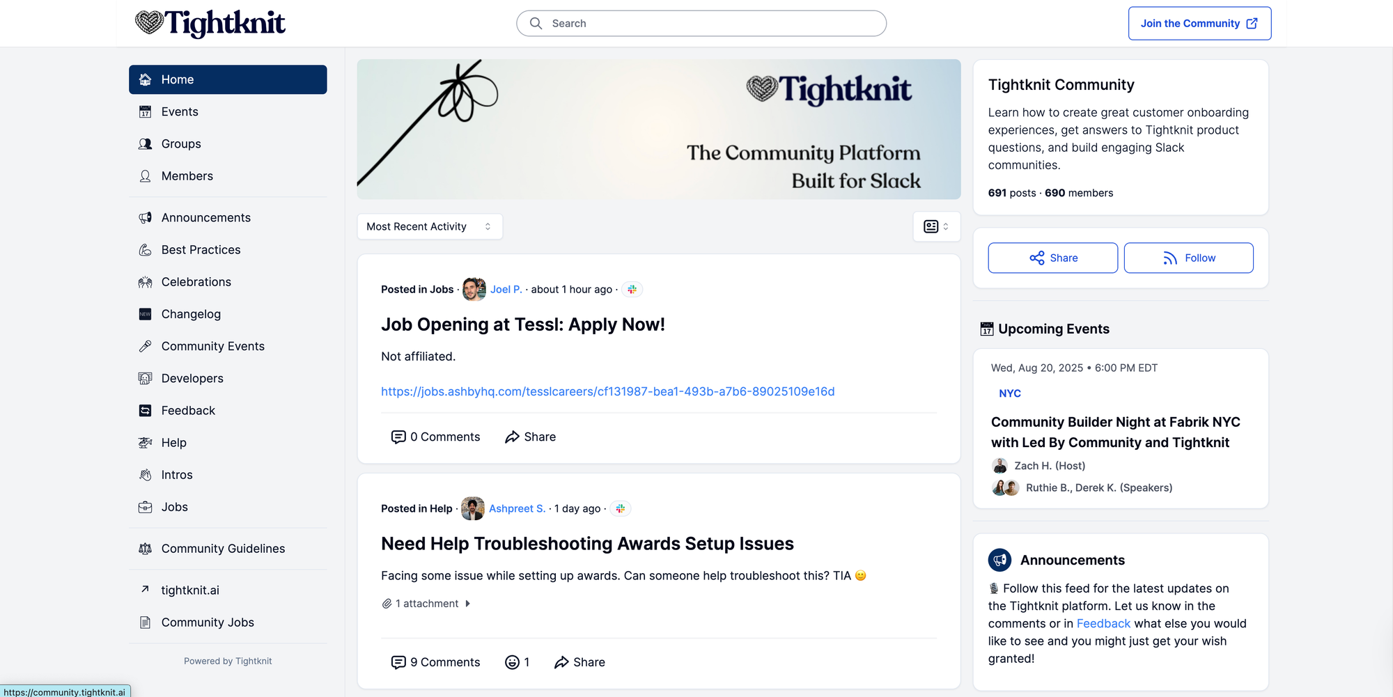Expand the 1 attachment disclosure

coord(426,604)
